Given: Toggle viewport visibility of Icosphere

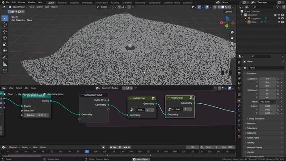Looking at the screenshot, I should (x=279, y=18).
